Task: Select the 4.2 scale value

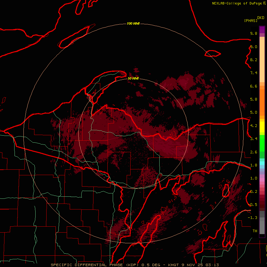Action: [x=254, y=126]
